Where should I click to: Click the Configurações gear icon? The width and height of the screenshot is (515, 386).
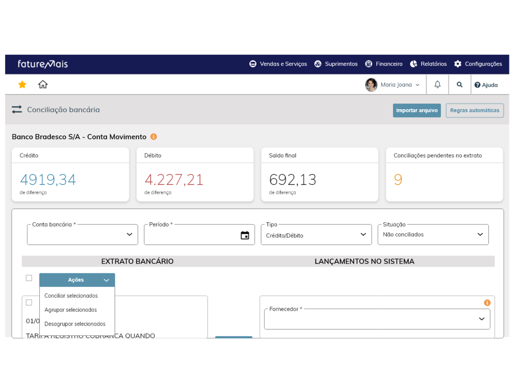click(458, 64)
